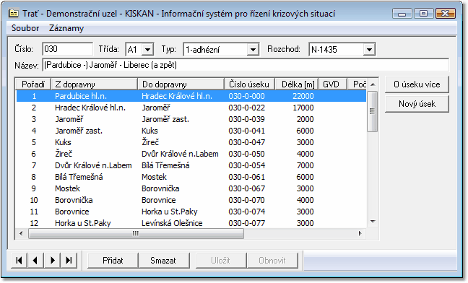The height and width of the screenshot is (283, 468).
Task: Click the O úseku více button
Action: [417, 84]
